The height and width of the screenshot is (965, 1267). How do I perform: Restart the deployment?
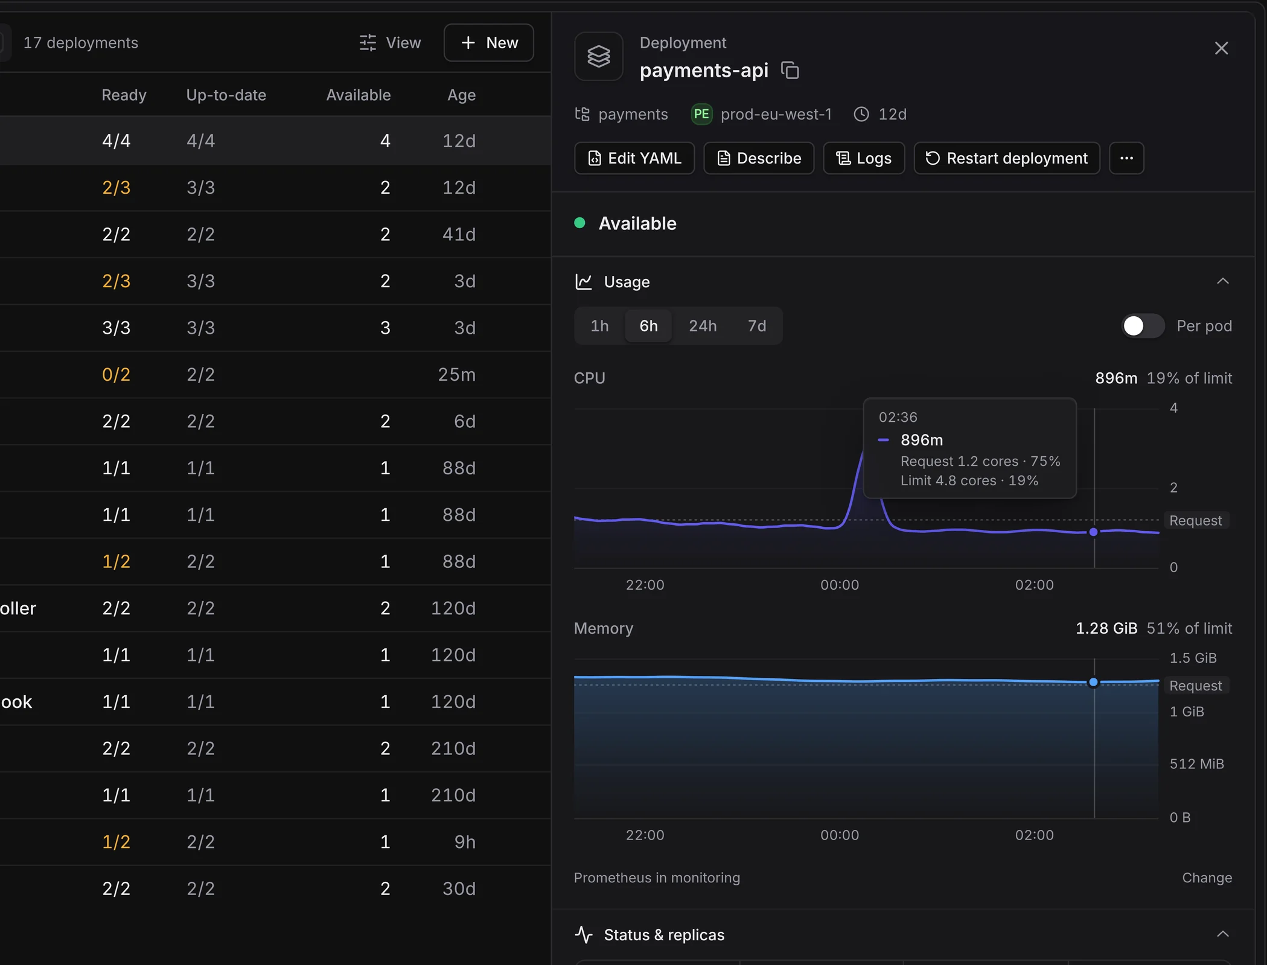1006,158
